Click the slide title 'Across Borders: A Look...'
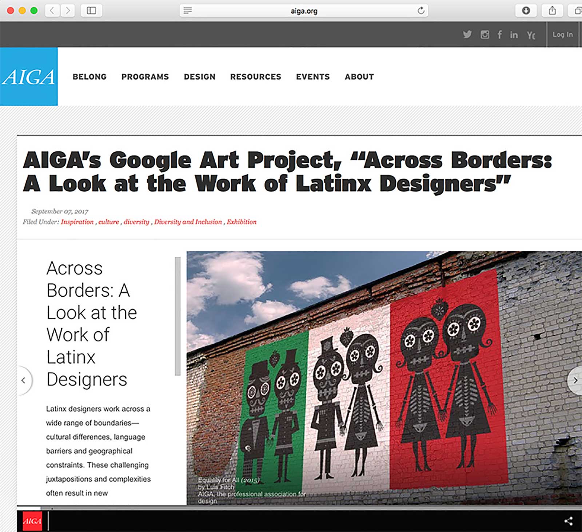This screenshot has width=582, height=532. point(92,324)
